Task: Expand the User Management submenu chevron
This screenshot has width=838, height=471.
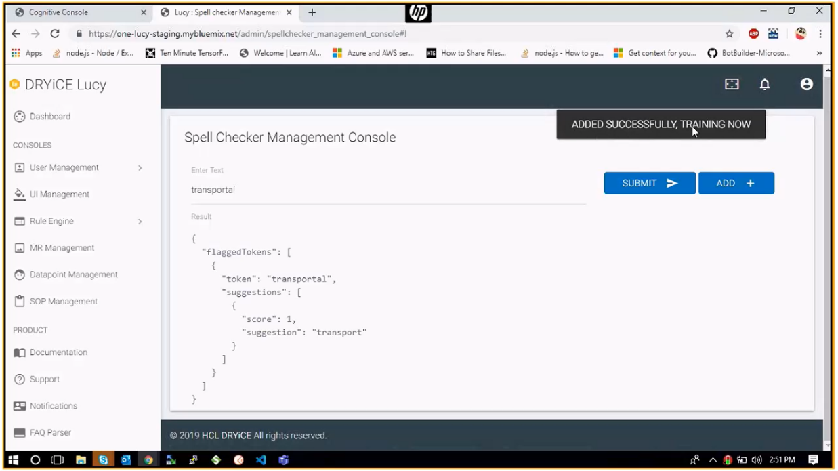Action: click(140, 167)
